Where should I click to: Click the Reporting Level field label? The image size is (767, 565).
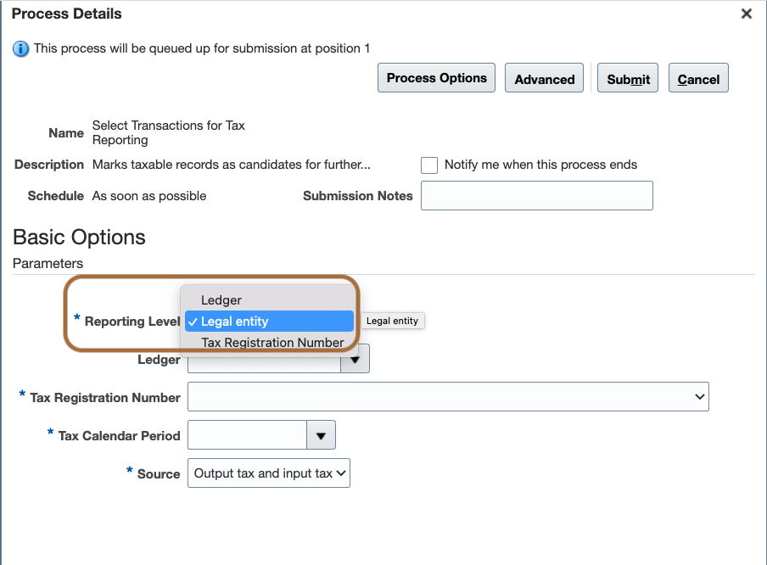pyautogui.click(x=130, y=321)
